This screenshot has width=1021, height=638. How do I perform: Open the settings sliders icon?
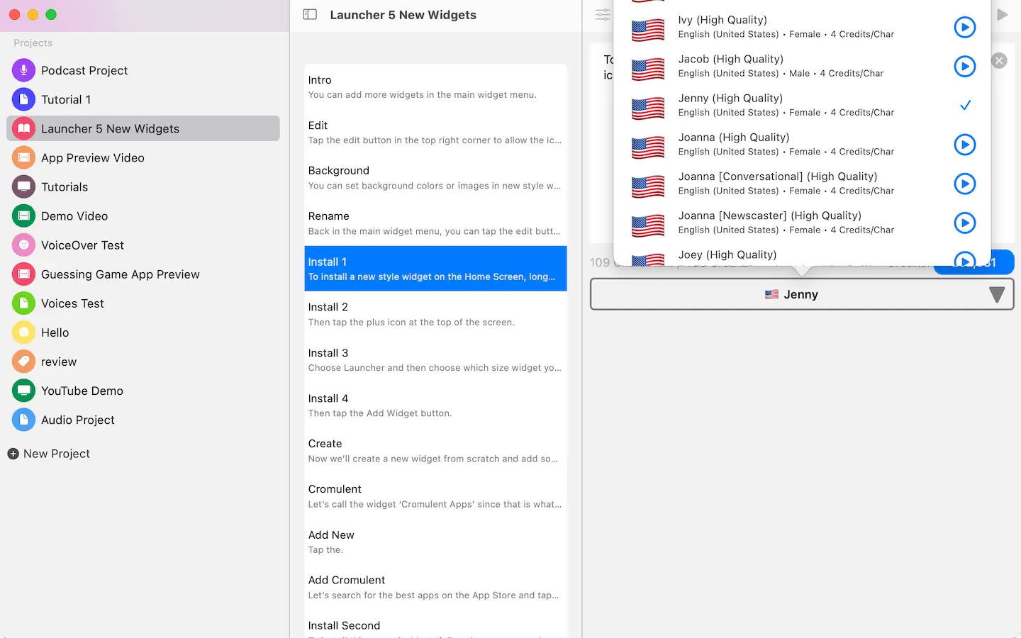coord(602,14)
